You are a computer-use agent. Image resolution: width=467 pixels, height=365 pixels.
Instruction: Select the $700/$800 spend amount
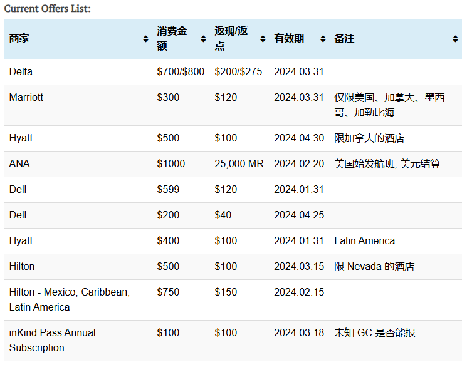tap(181, 72)
